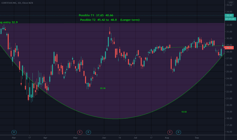Select the 'entry 32.9' text annotation

click(x=9, y=22)
